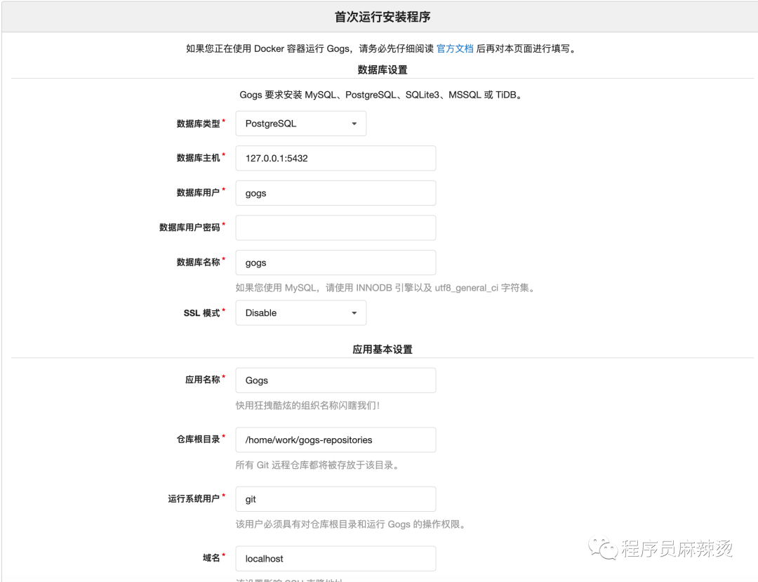This screenshot has height=582, width=758.
Task: Click the 快用狂拽酷炫的组织名称 hint text
Action: coord(308,406)
